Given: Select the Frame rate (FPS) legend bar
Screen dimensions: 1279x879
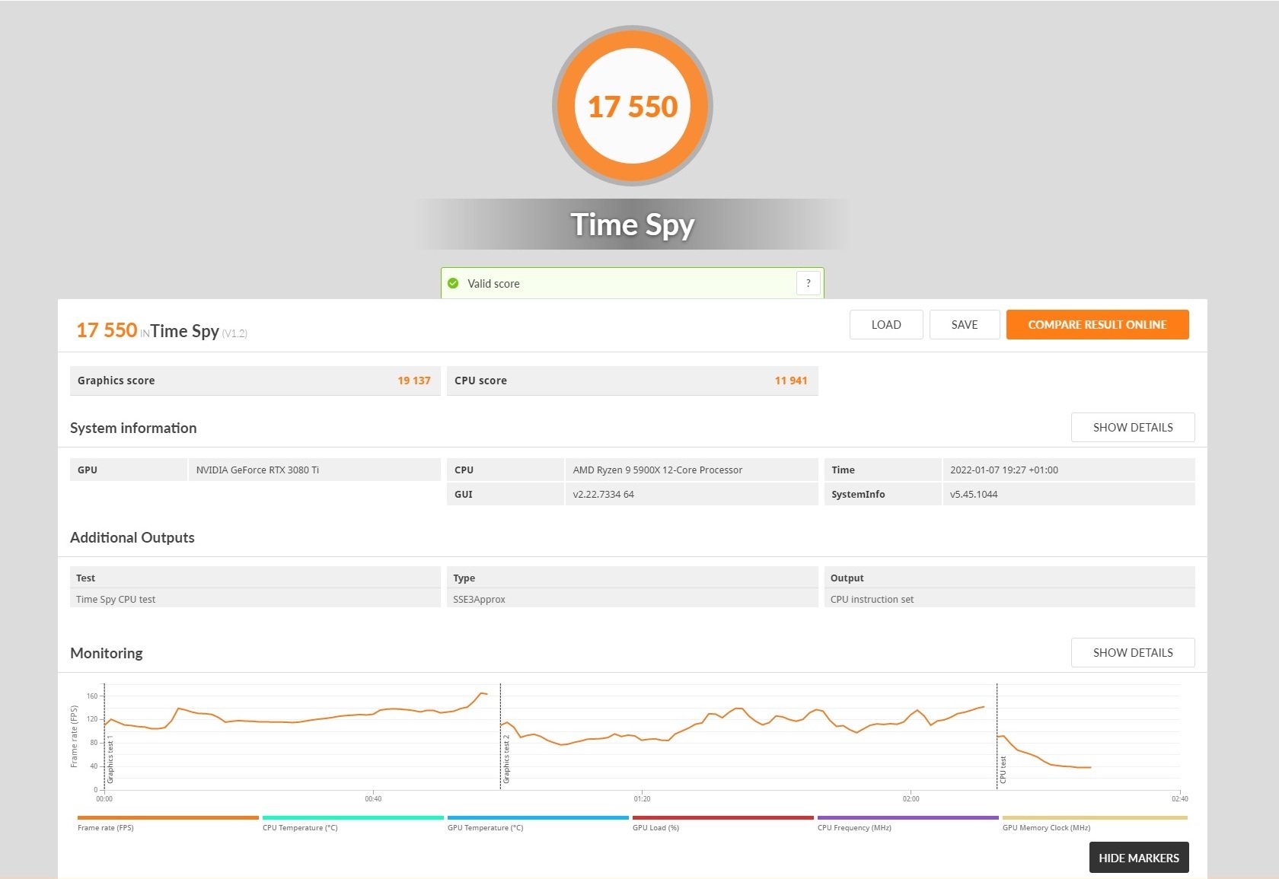Looking at the screenshot, I should [167, 818].
